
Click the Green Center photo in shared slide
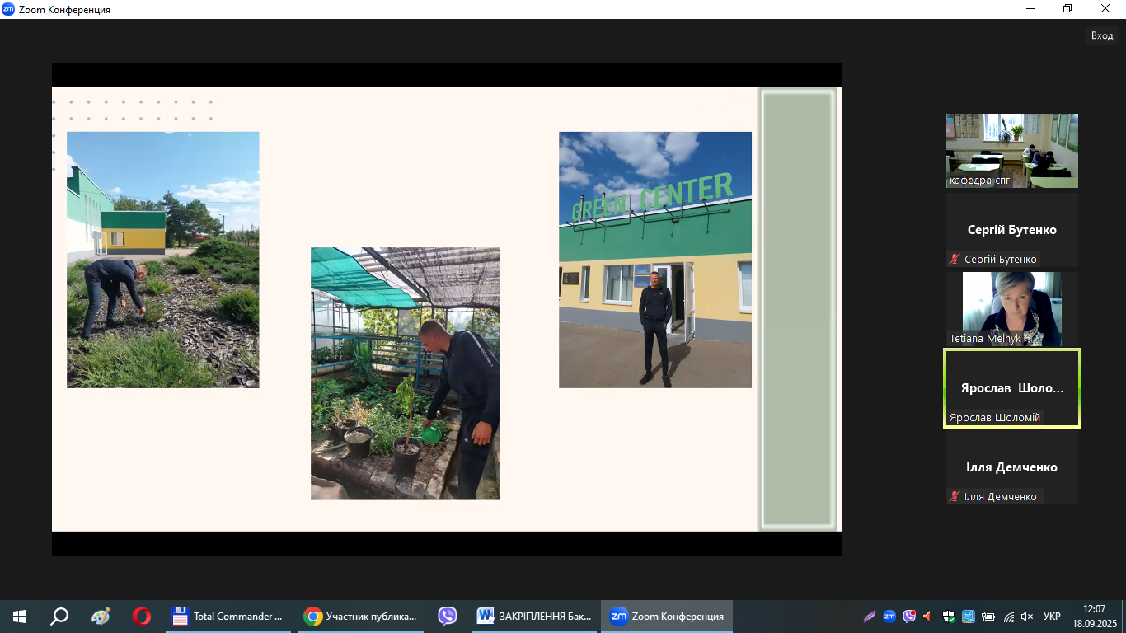[655, 260]
